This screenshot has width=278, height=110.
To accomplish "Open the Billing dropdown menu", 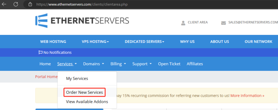I will (x=118, y=64).
